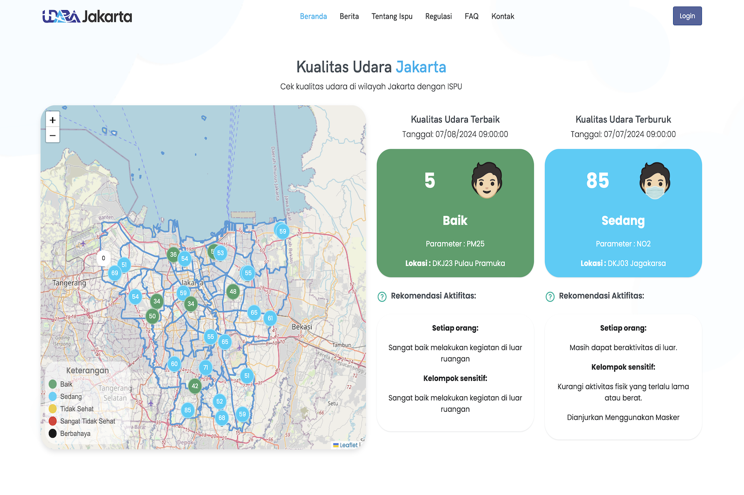Select the blue 53 map marker
The height and width of the screenshot is (495, 744).
220,253
